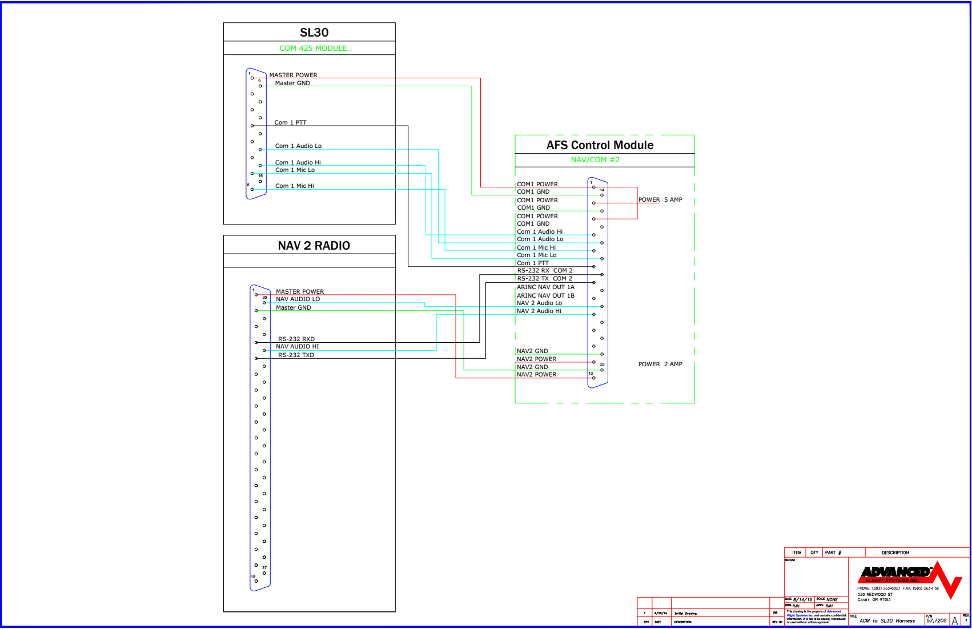Select 'Com 1 Mic Hi' in SL30 block
The width and height of the screenshot is (972, 629).
pos(295,186)
